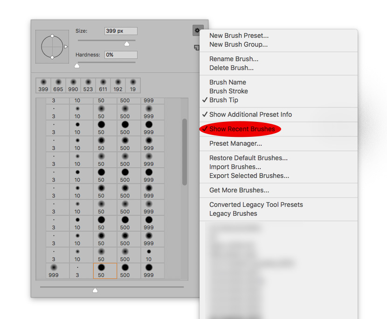Select recent brush preset 19
Screen dimensions: 387x319
click(133, 85)
